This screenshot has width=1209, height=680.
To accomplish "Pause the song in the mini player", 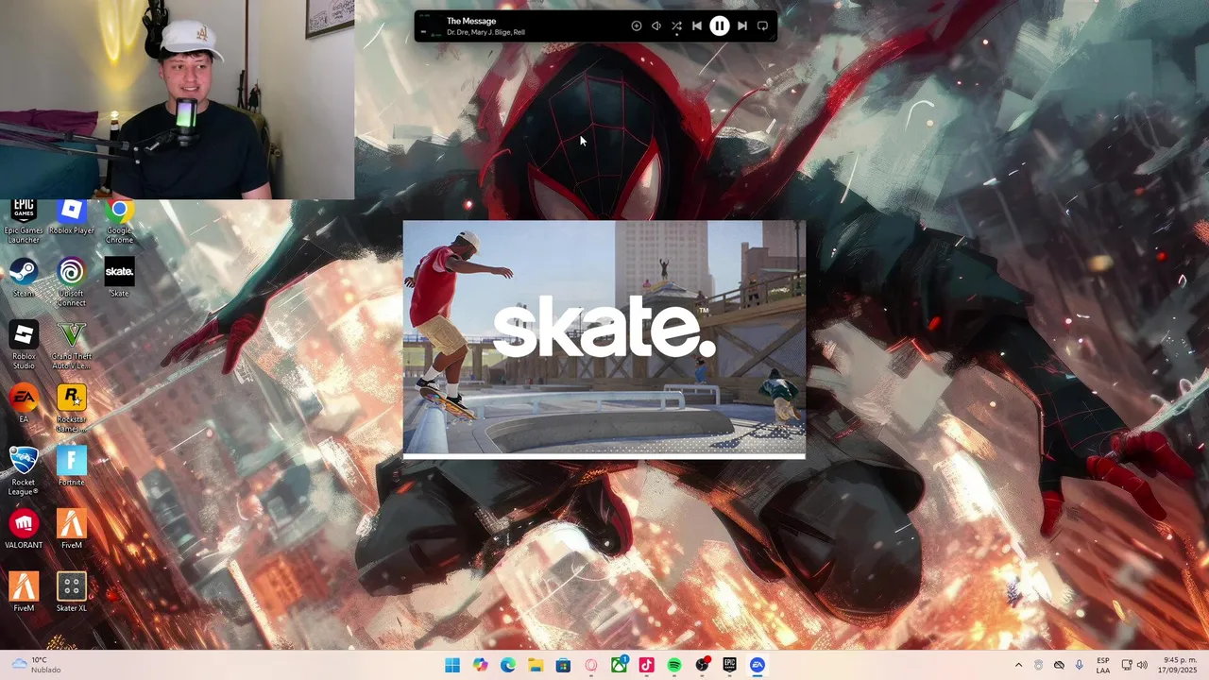I will click(x=719, y=26).
